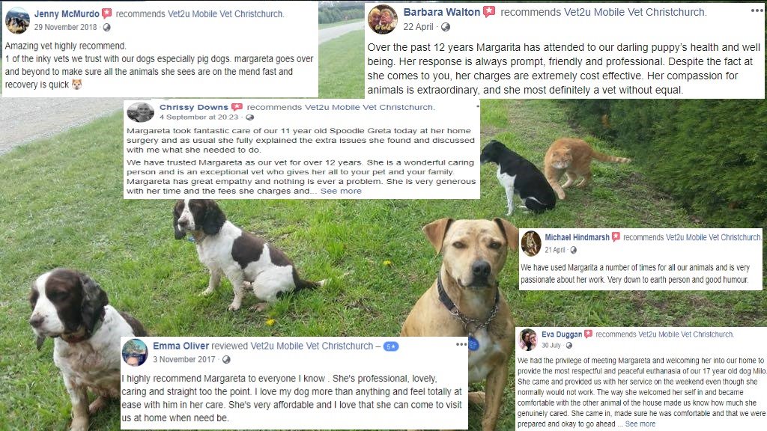767x431 pixels.
Task: Click the 5 star rating badge on Emma's review
Action: point(391,346)
